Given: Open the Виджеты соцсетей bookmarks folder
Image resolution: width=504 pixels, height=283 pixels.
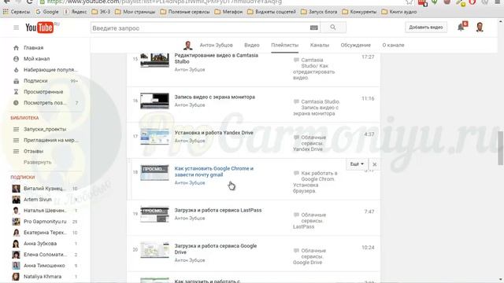Looking at the screenshot, I should coord(272,12).
